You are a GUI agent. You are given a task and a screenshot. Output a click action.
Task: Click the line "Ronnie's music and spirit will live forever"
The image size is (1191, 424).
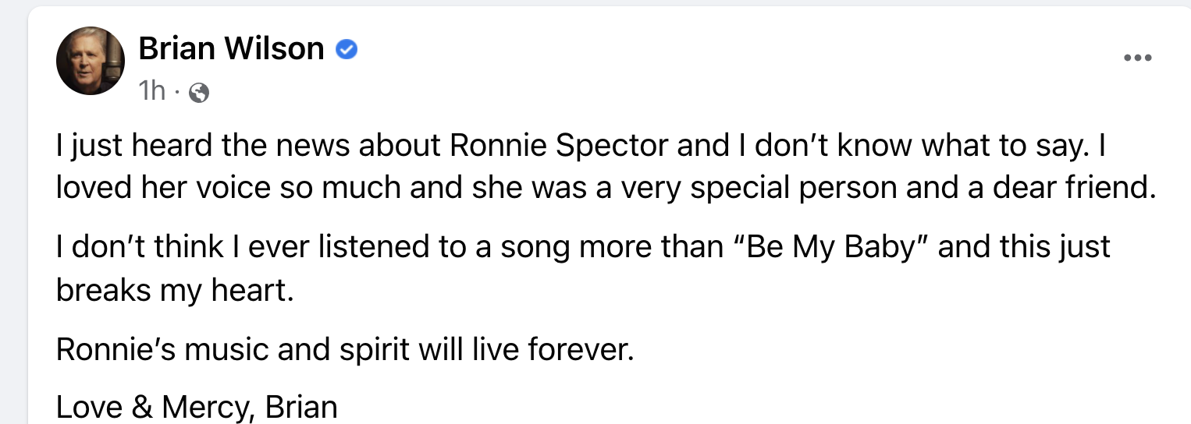(x=344, y=350)
